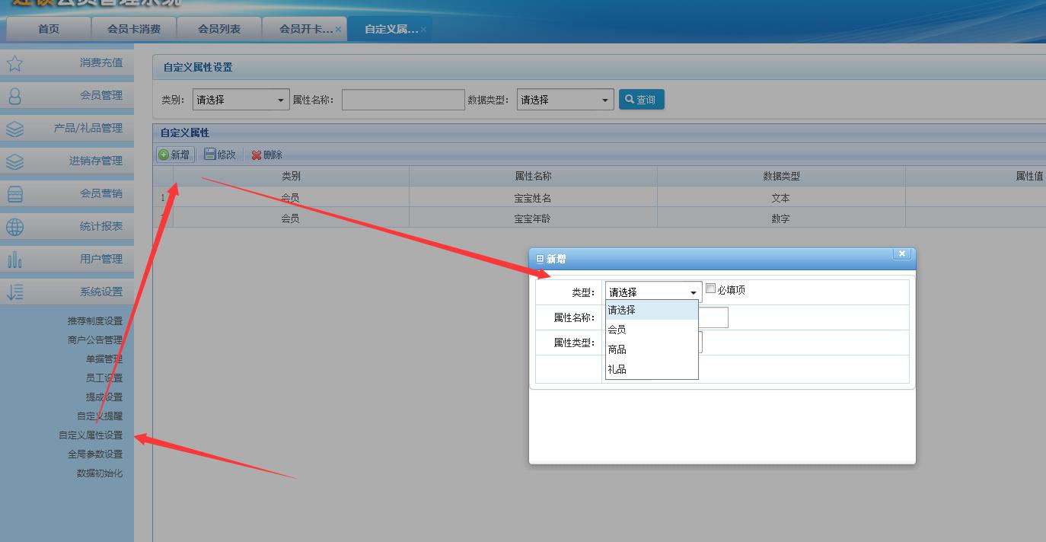Close the 会员开卡 tab with its x
The height and width of the screenshot is (542, 1046).
point(338,30)
